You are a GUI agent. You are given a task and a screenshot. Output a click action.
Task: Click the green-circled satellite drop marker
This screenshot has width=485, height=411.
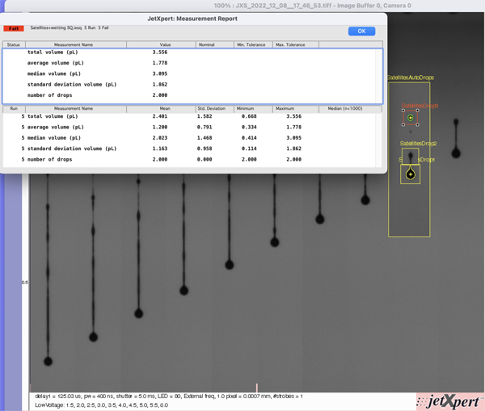tap(411, 117)
